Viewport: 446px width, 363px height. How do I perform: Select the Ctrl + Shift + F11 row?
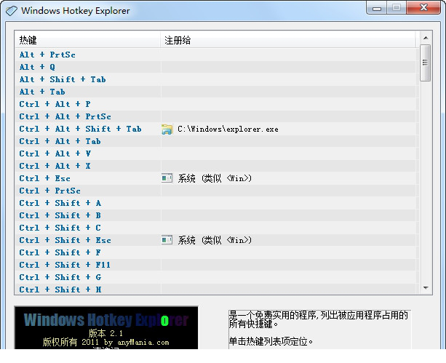[217, 265]
